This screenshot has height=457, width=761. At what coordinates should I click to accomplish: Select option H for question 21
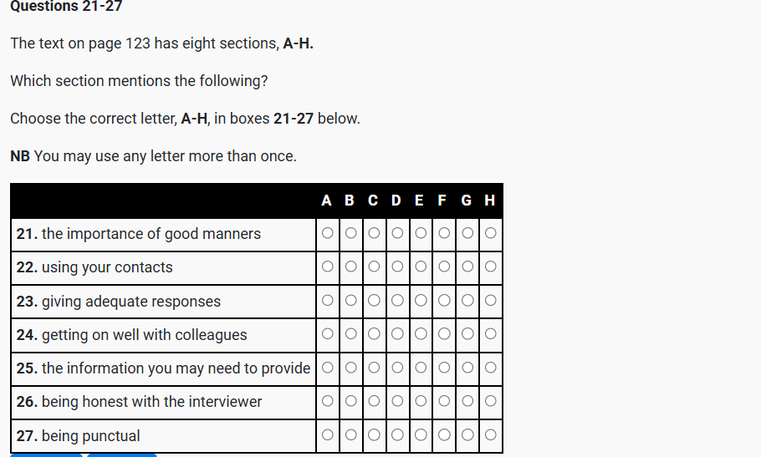[x=490, y=233]
